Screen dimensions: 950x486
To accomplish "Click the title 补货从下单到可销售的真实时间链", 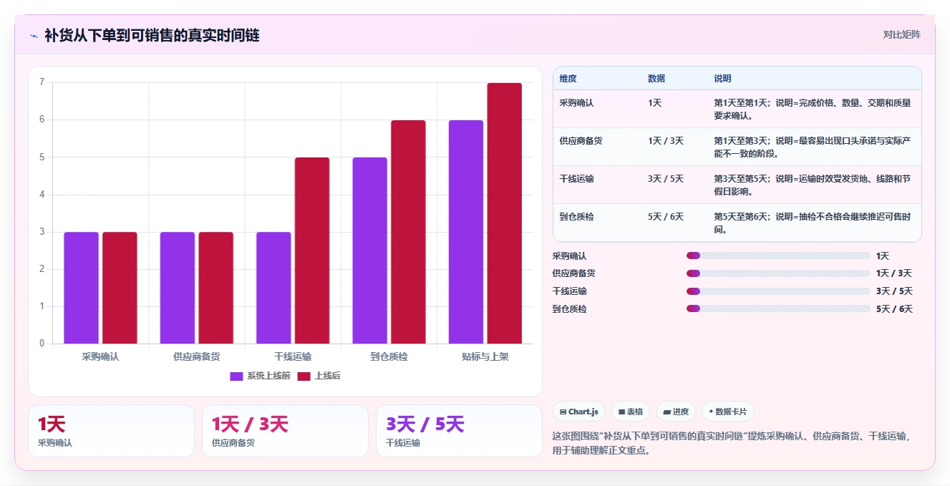I will 152,35.
